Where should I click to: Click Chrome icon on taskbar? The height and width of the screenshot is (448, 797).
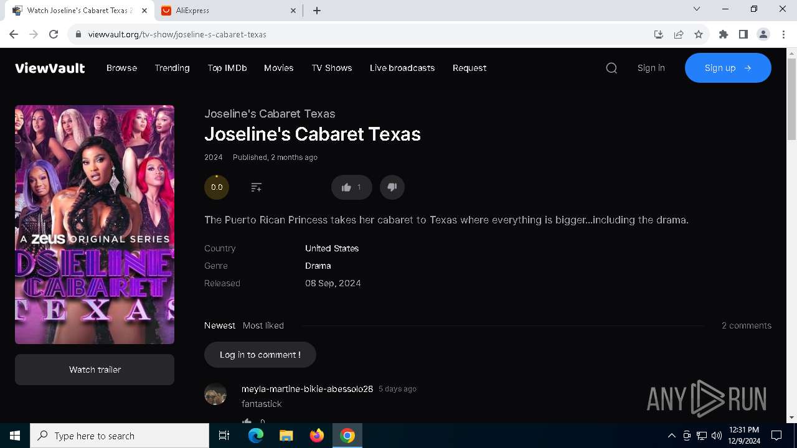point(347,436)
